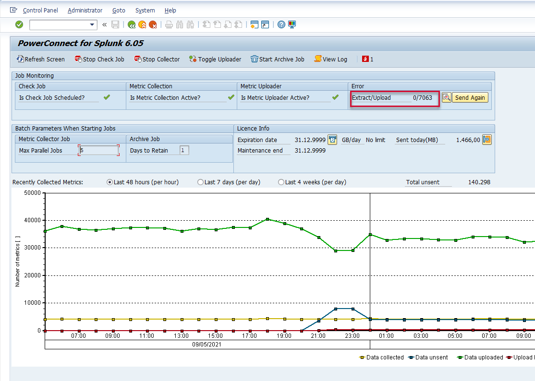Viewport: 535px width, 381px height.
Task: Expand the transaction command field dropdown
Action: [93, 24]
